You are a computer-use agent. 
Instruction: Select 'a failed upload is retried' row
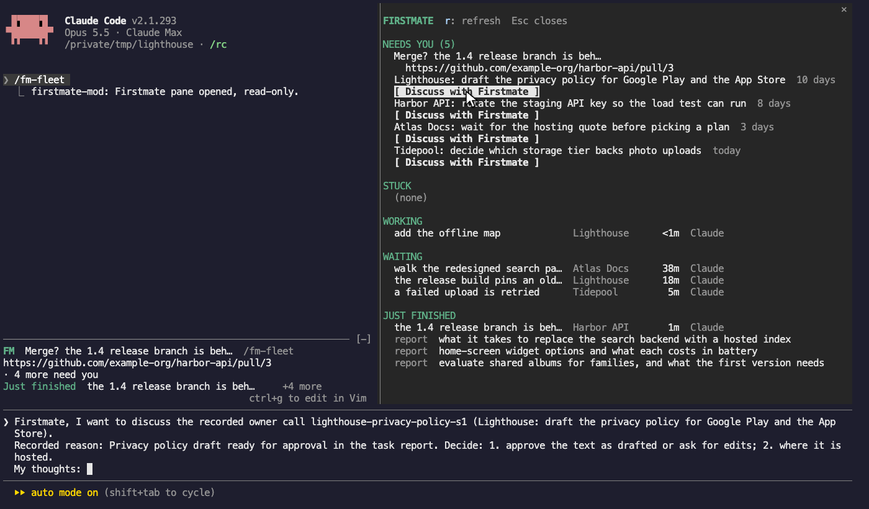[x=559, y=292]
